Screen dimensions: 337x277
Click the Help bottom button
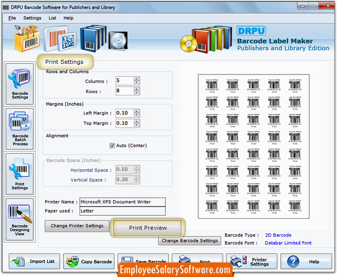tap(306, 261)
